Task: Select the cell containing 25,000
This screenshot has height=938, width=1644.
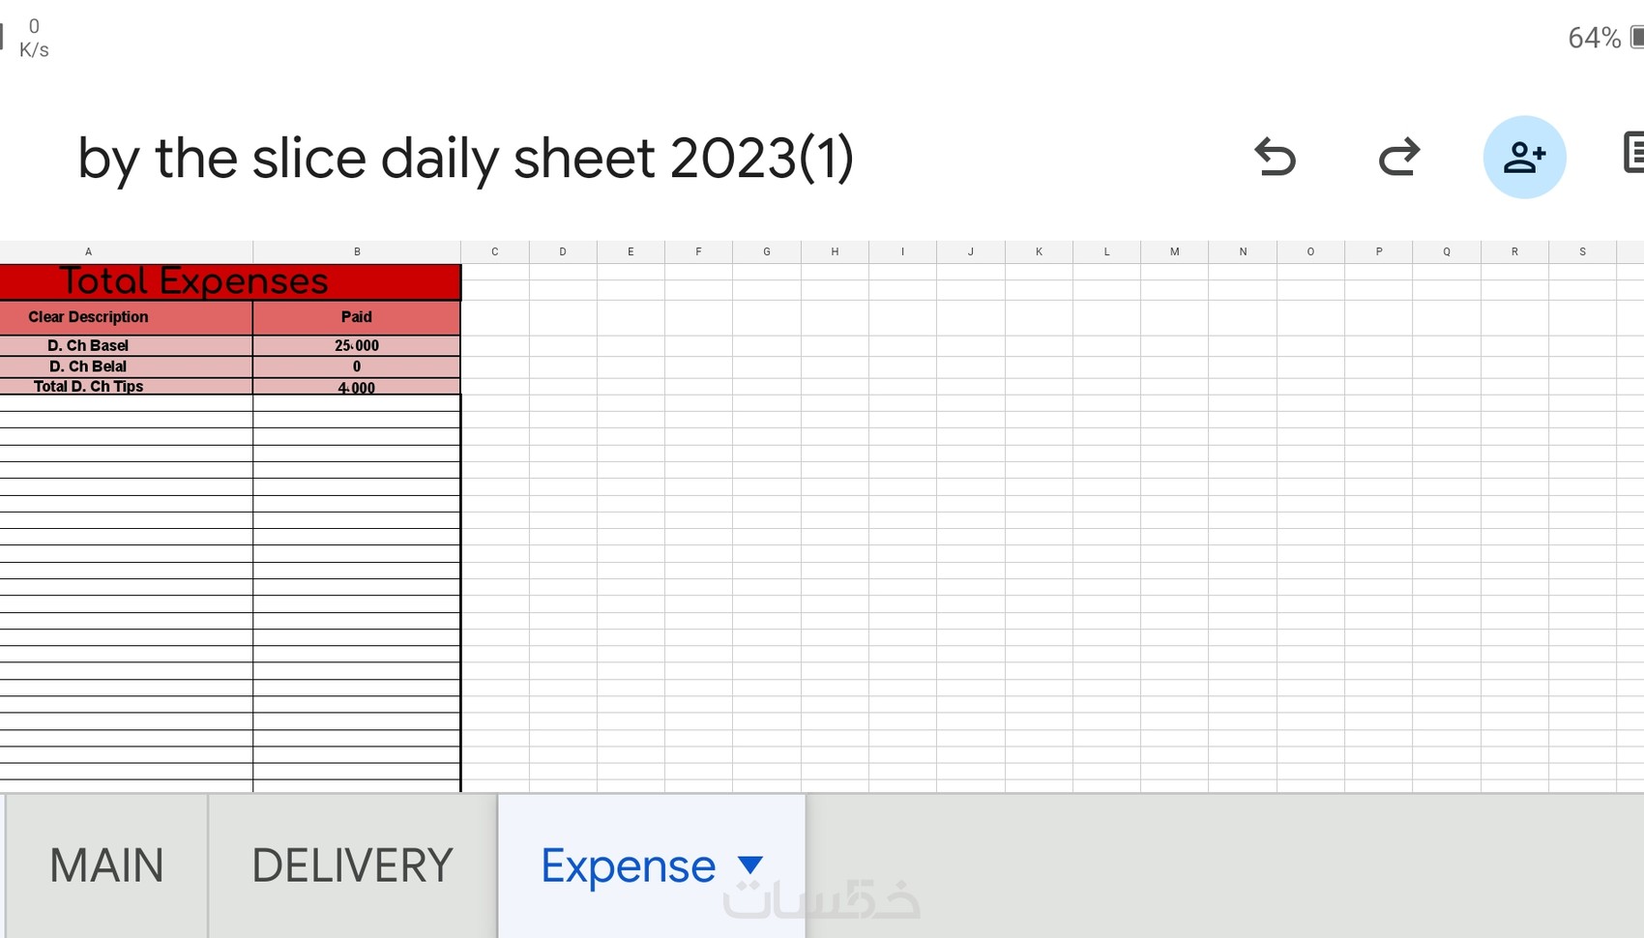Action: pos(356,345)
